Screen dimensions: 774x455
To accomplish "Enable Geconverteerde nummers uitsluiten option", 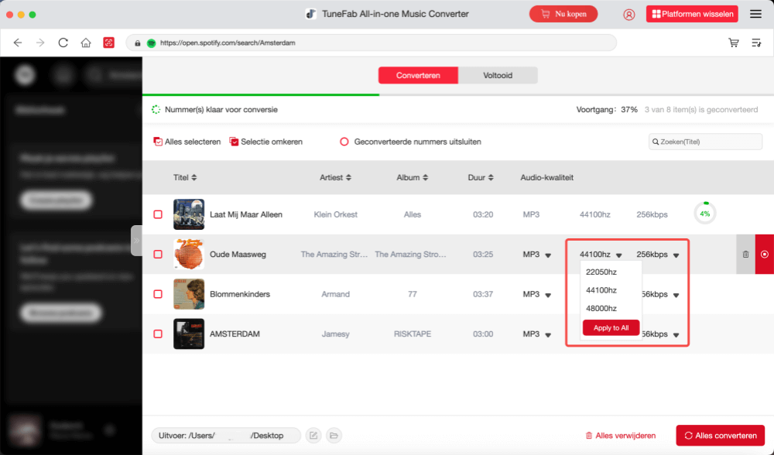I will [x=344, y=142].
